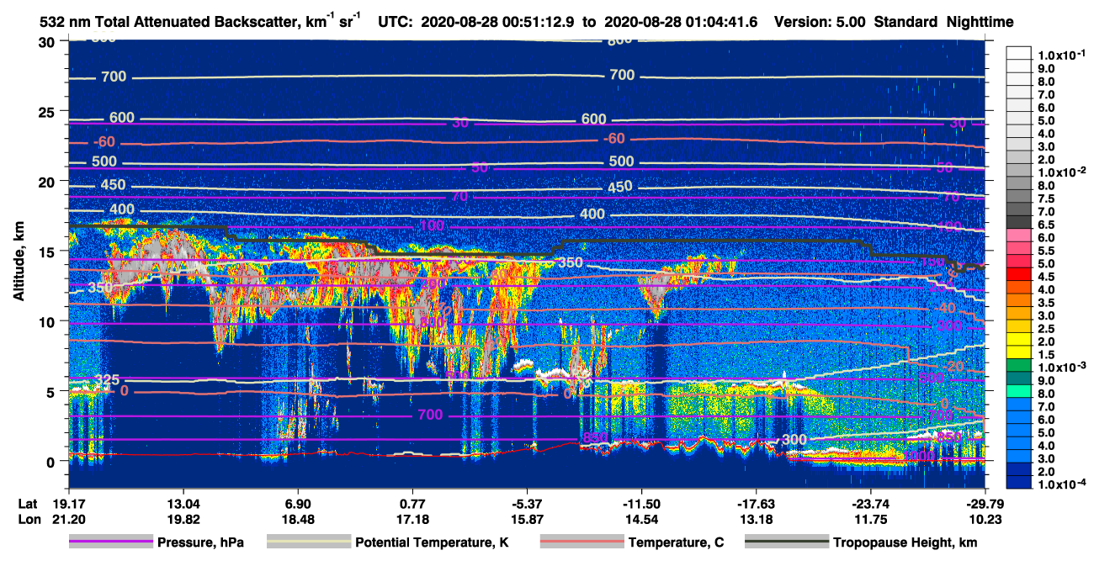Click the 'Potential Temperature, K' legend label

(x=432, y=542)
